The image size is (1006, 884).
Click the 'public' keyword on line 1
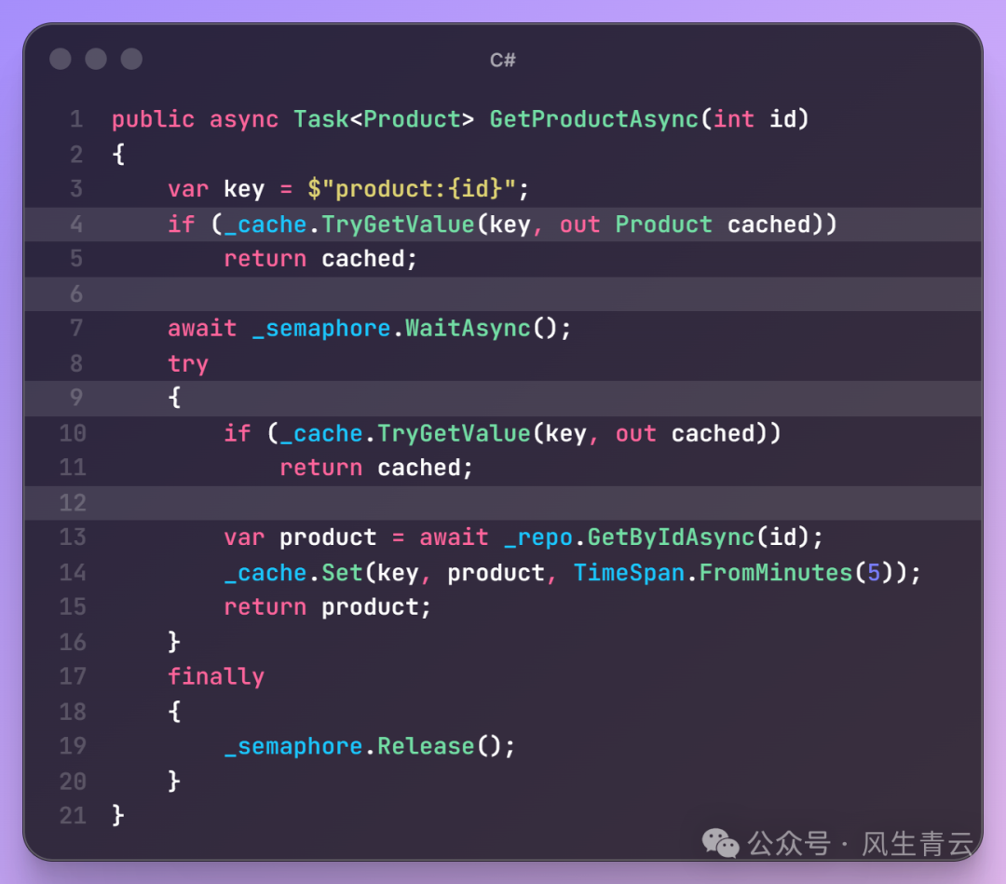coord(153,119)
